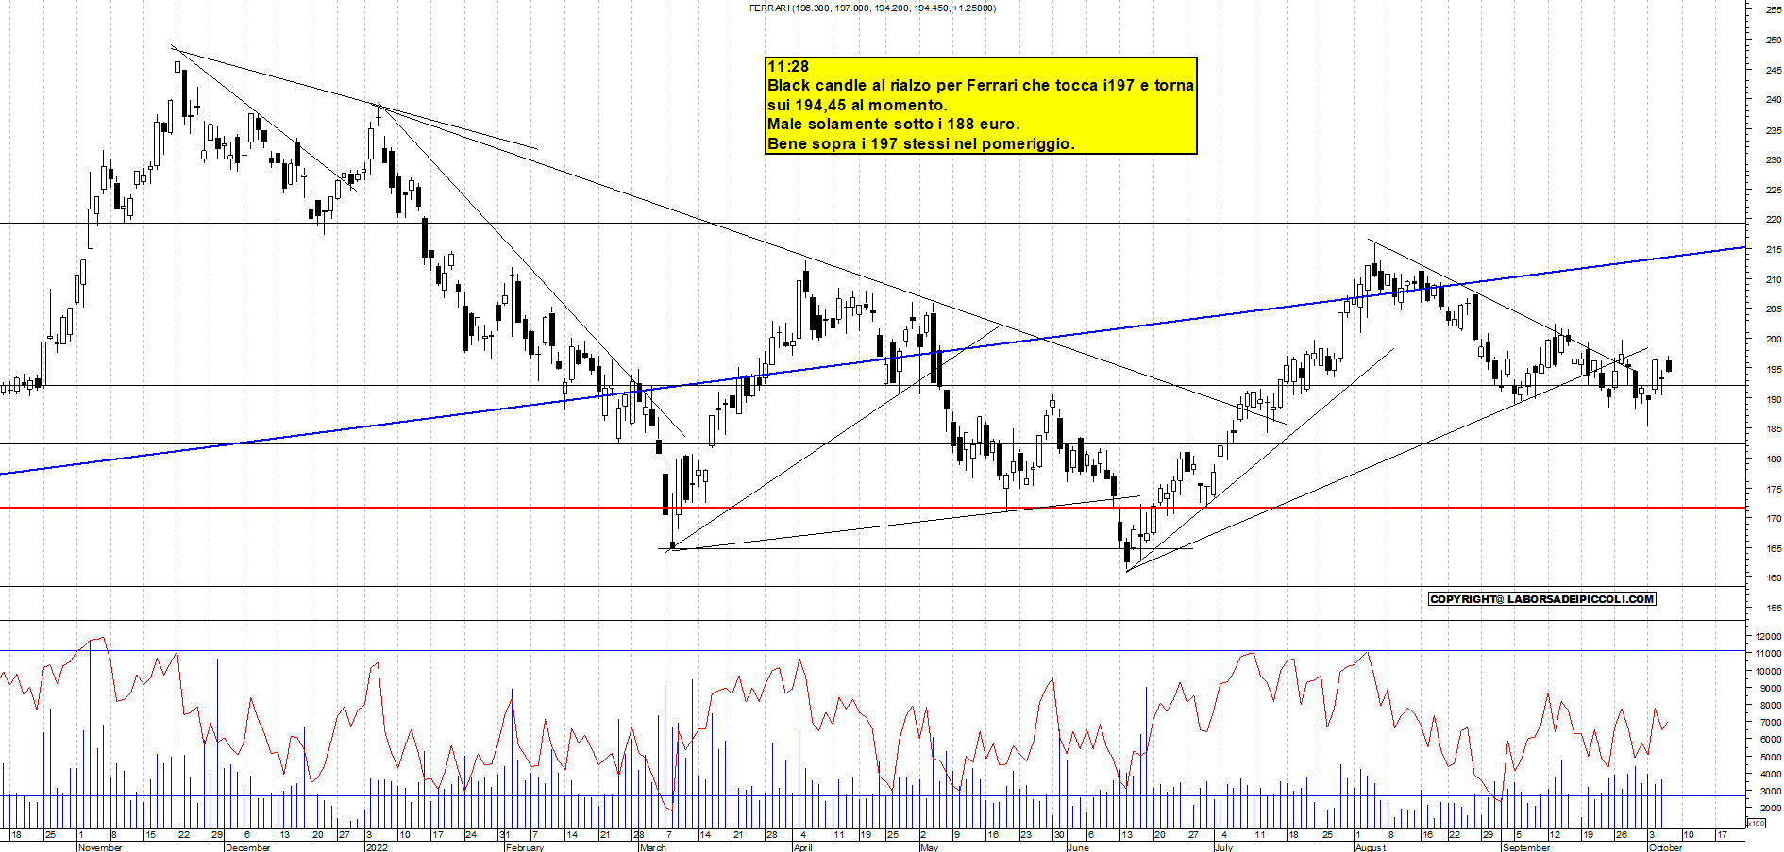Click the September month label on time axis
The image size is (1784, 852).
(1526, 847)
